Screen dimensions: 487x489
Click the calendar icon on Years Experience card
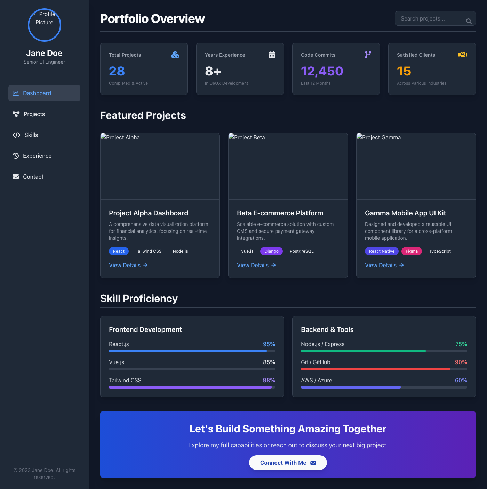272,55
